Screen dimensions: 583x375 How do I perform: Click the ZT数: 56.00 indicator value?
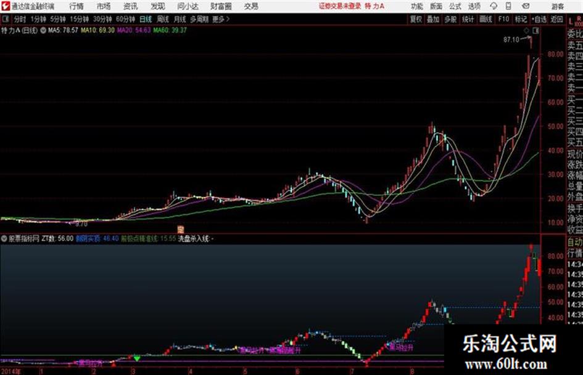tap(57, 239)
